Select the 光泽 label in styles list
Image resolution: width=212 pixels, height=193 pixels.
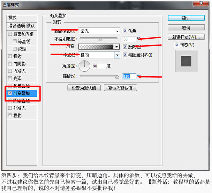pyautogui.click(x=17, y=78)
